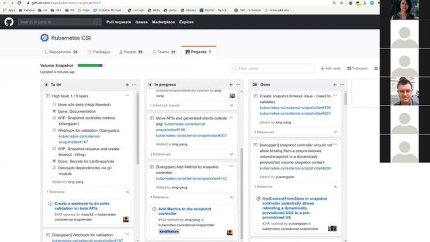Open Add Metrics to the snapshot controller issue
Image resolution: width=430 pixels, height=242 pixels.
185,211
